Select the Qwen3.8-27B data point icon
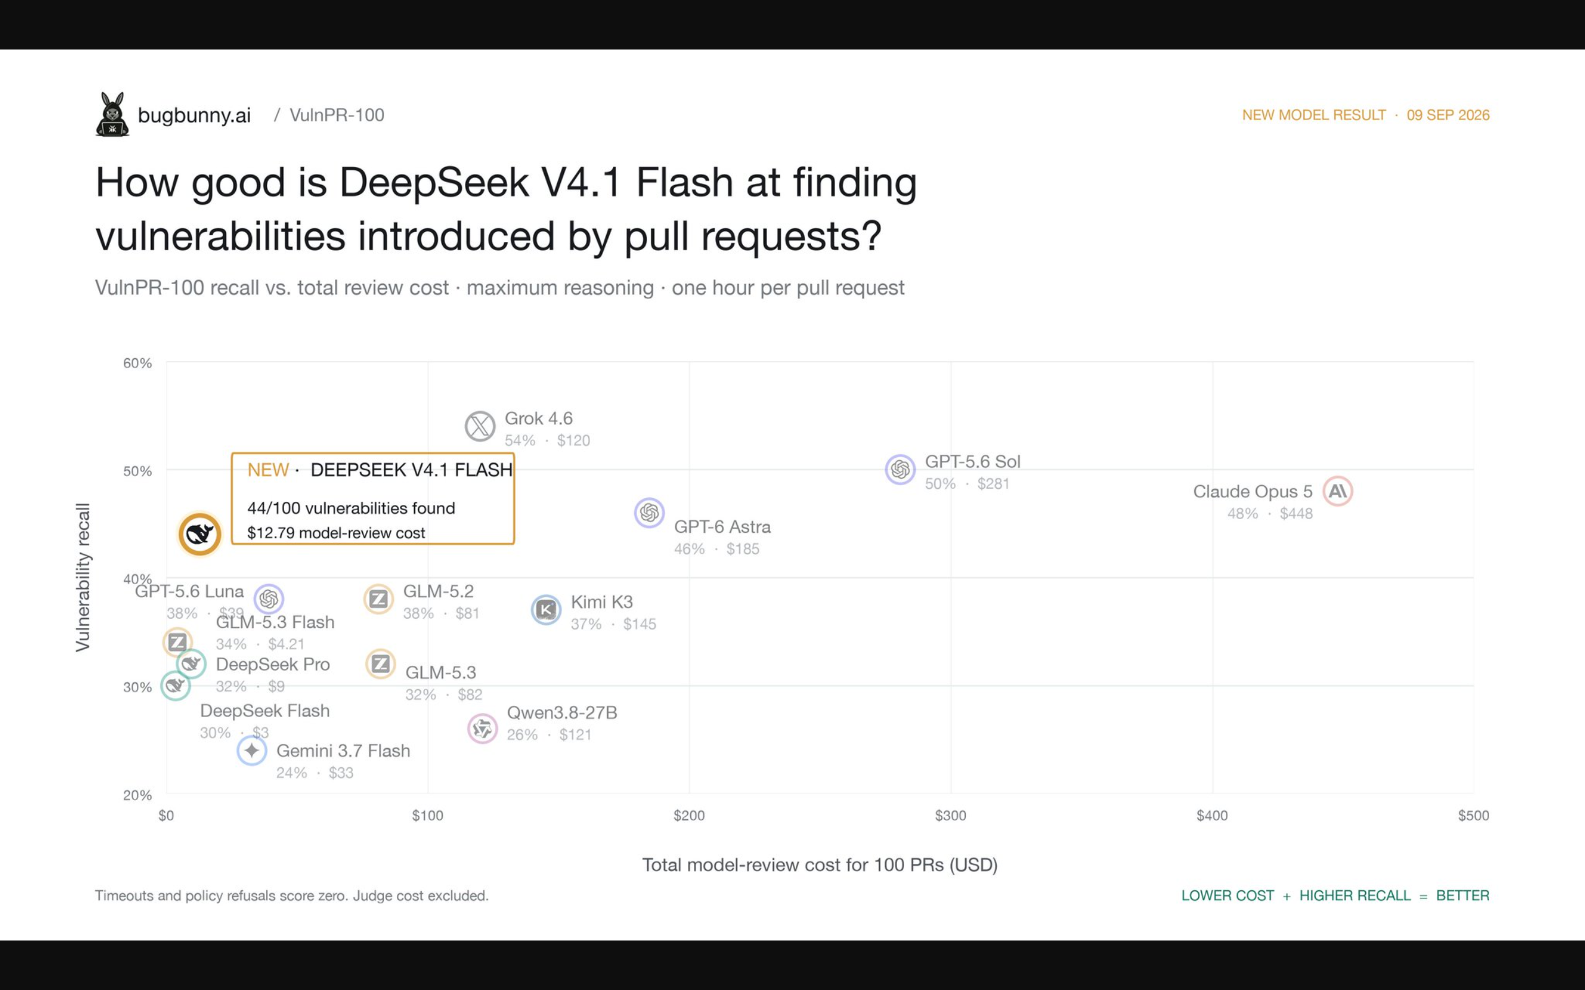This screenshot has width=1585, height=990. click(483, 729)
